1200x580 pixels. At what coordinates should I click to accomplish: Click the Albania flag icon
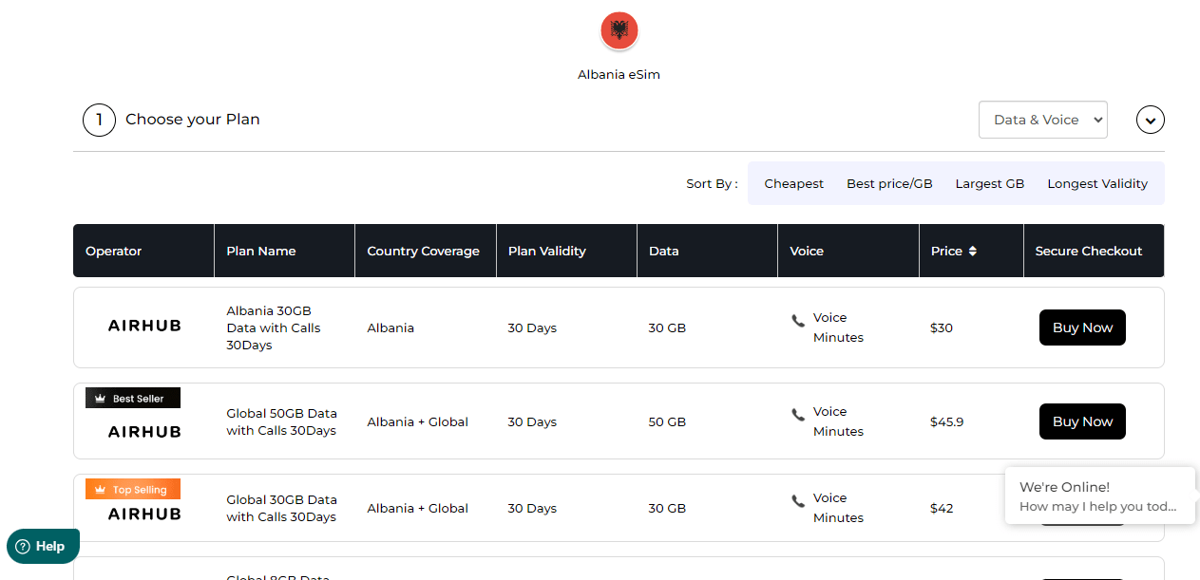click(619, 31)
